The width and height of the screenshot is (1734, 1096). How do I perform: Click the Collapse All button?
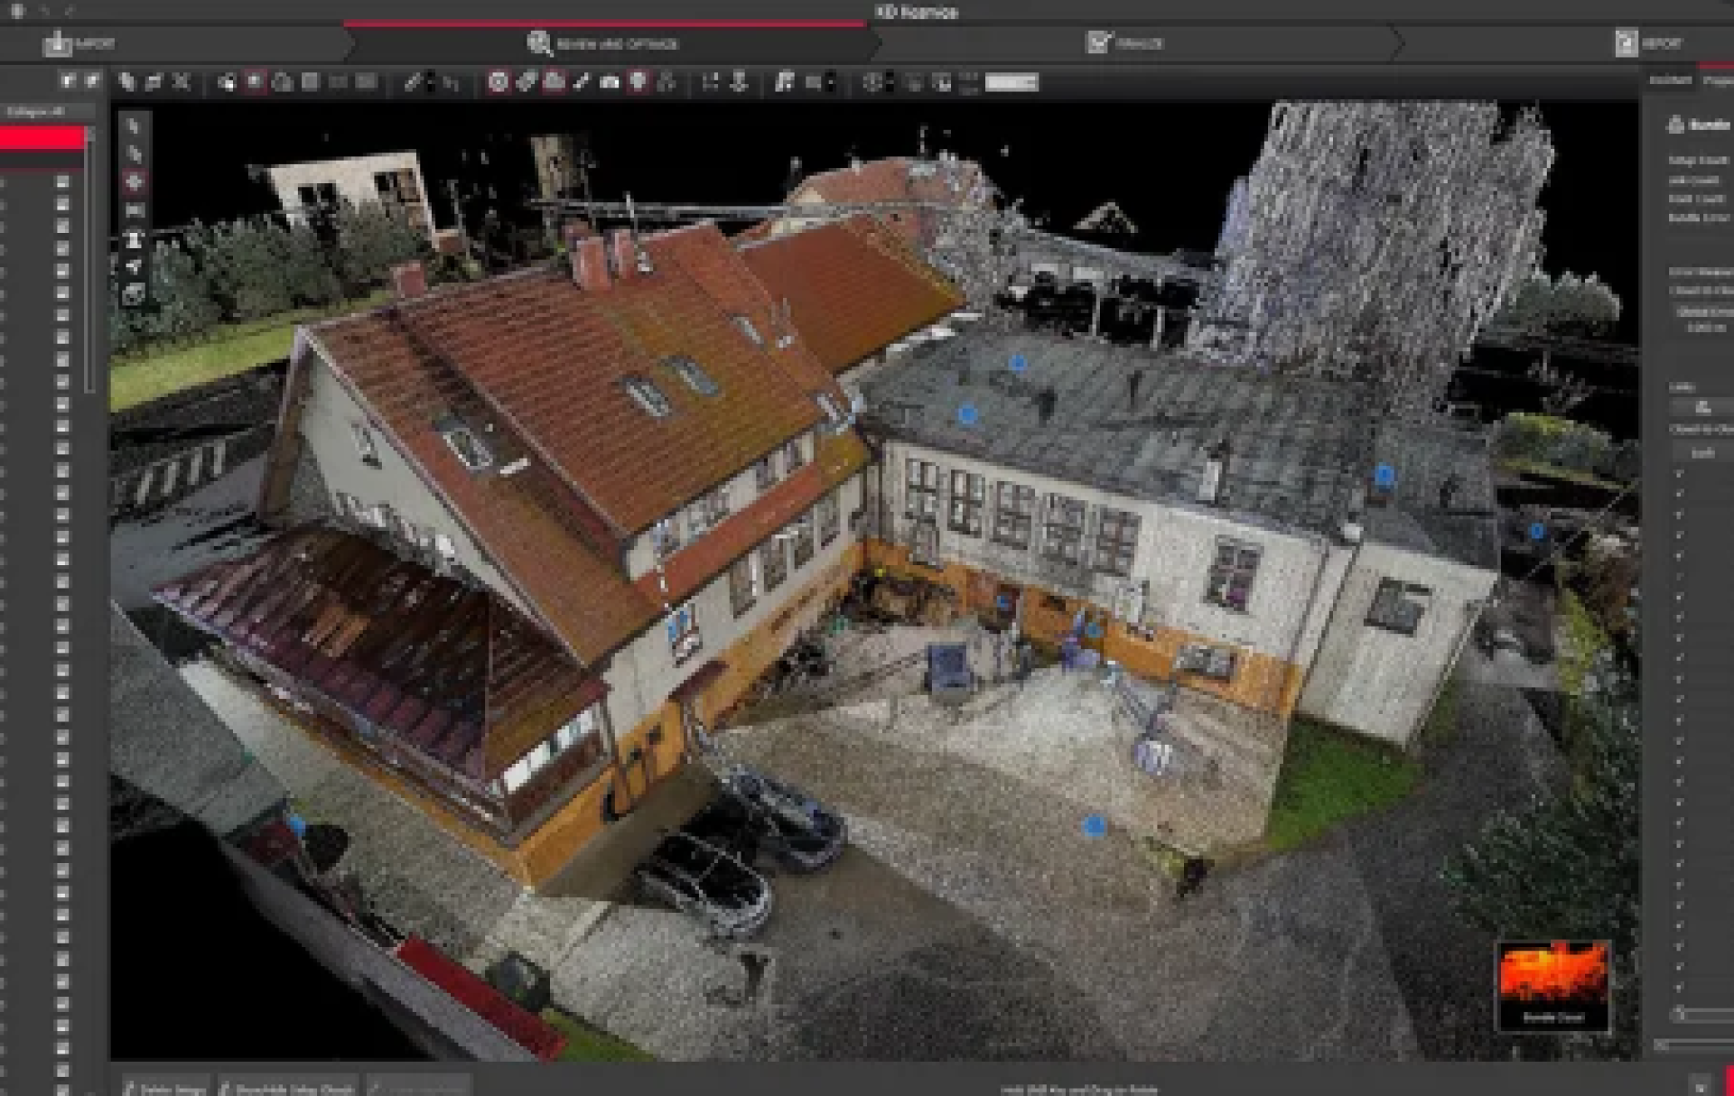(x=36, y=112)
